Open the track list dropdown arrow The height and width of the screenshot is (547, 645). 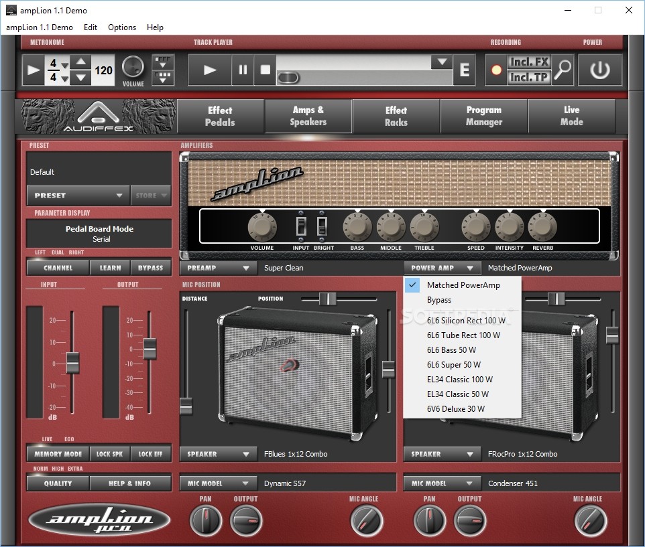click(442, 62)
